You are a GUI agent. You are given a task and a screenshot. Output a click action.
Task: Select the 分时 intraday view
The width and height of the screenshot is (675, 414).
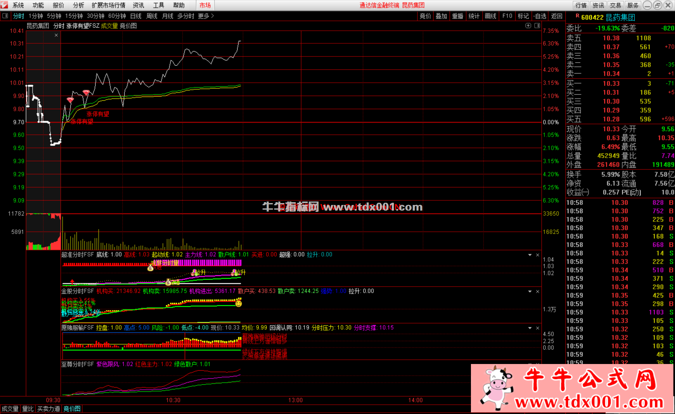point(19,16)
